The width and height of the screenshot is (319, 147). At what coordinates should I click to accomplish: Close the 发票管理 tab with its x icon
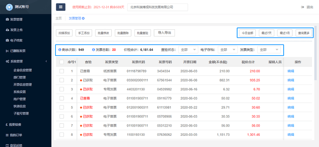click(83, 18)
